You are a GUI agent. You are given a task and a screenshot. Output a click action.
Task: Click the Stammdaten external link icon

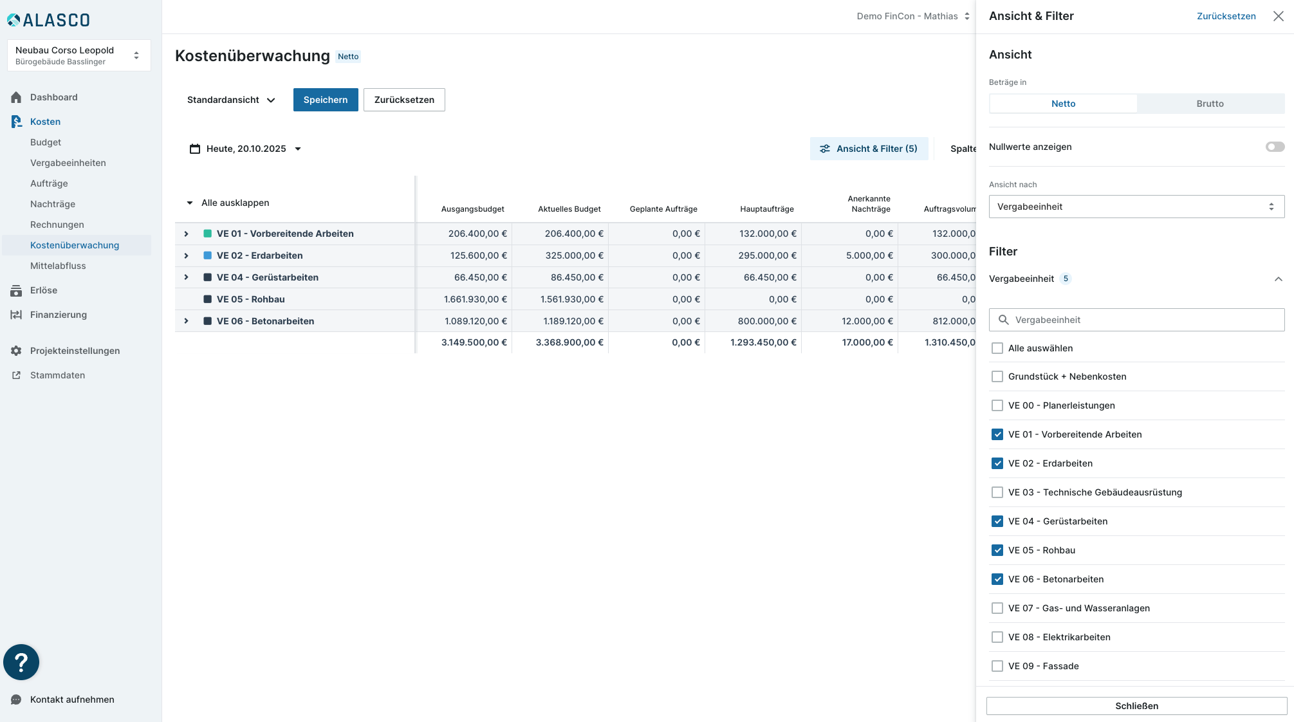(x=16, y=375)
